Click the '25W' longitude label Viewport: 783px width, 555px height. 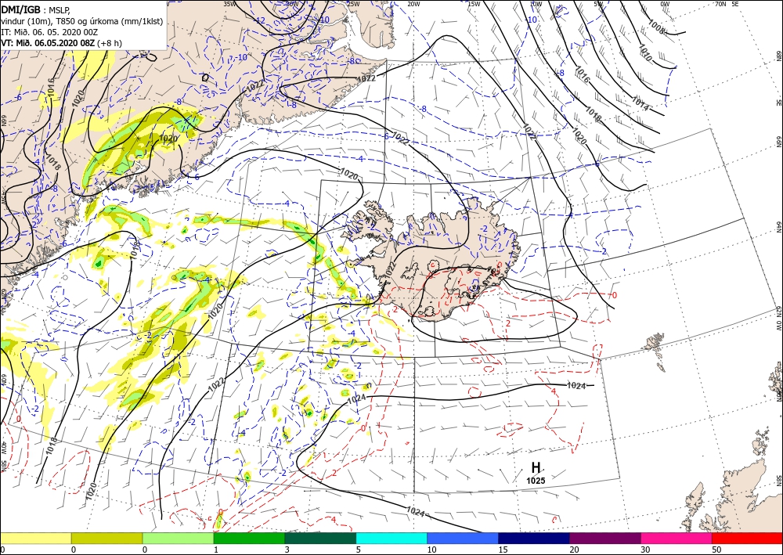point(353,4)
